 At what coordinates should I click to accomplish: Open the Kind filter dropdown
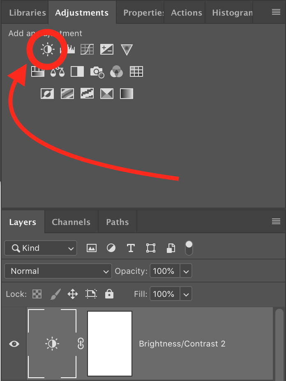click(41, 248)
